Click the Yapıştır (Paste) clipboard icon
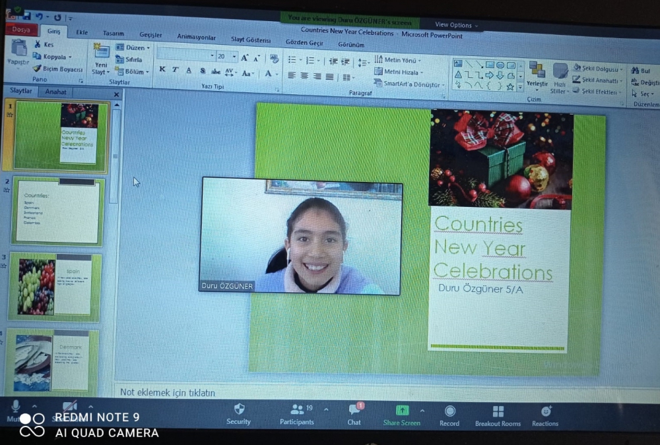This screenshot has width=660, height=445. click(x=18, y=48)
